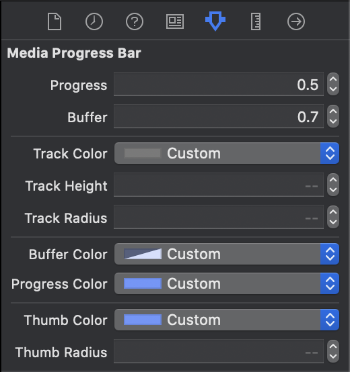Open the Thumb Color dropdown arrows
The image size is (350, 372).
click(x=330, y=320)
